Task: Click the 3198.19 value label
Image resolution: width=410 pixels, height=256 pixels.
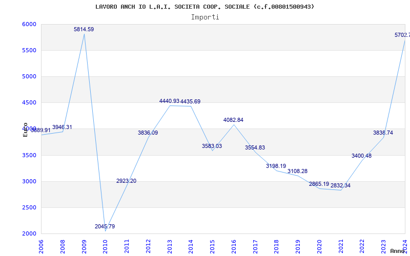Action: 276,166
